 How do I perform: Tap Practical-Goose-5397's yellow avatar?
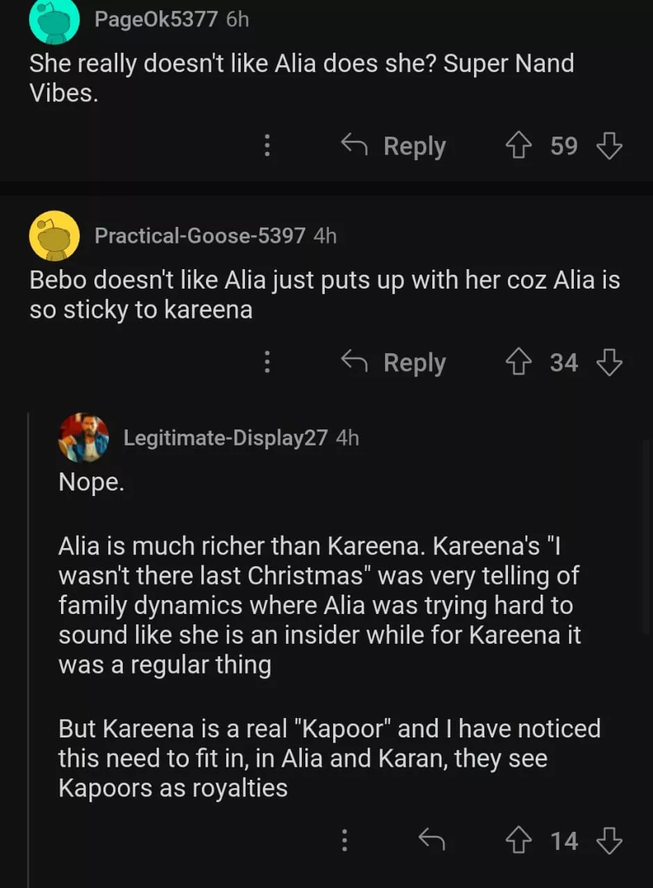tap(54, 236)
